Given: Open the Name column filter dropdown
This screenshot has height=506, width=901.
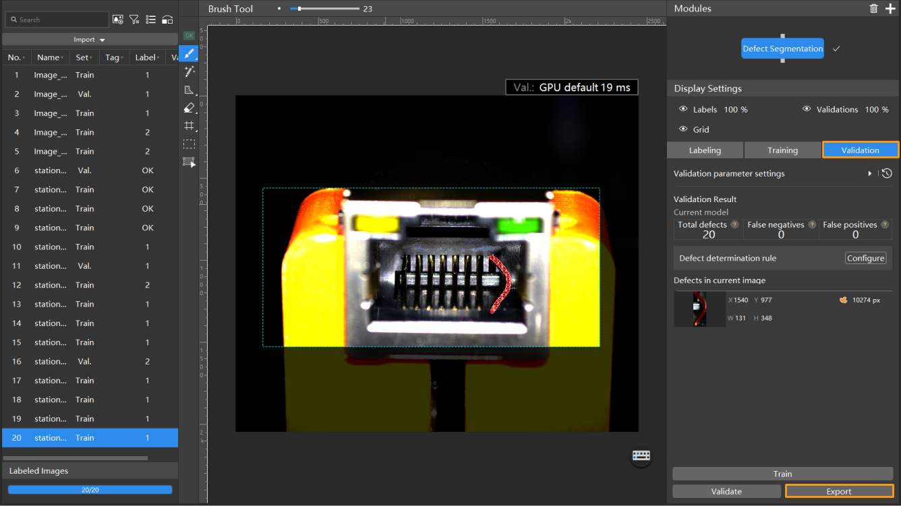Looking at the screenshot, I should coord(62,58).
